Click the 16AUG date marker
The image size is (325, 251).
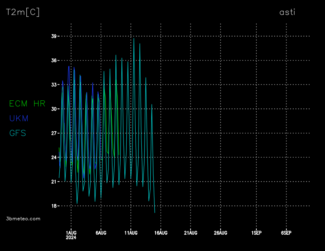(161, 233)
